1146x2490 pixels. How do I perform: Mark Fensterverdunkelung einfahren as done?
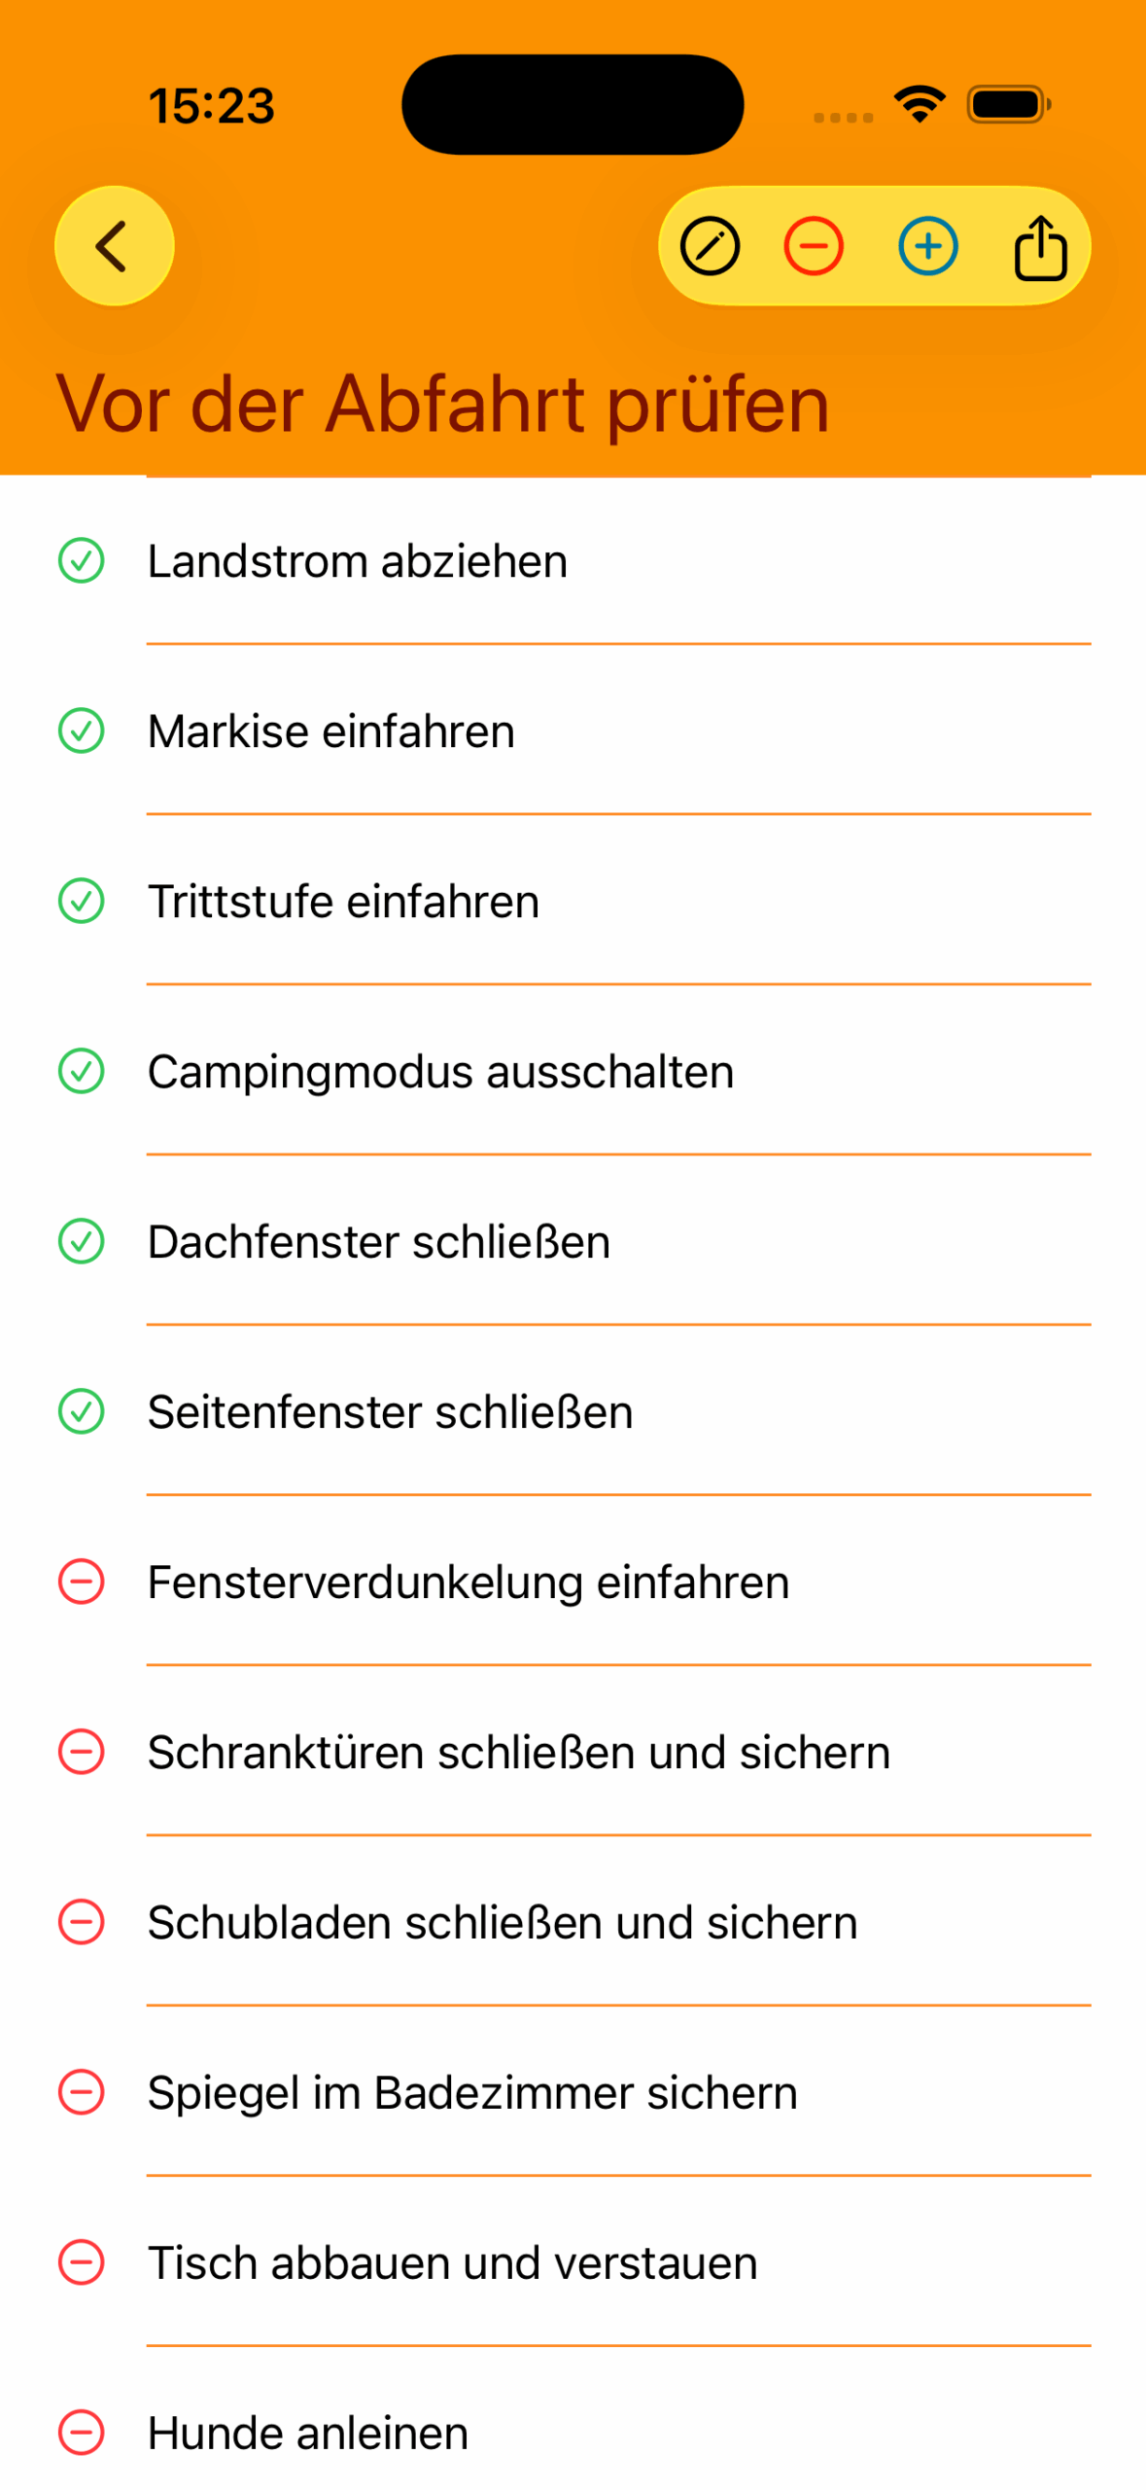82,1583
